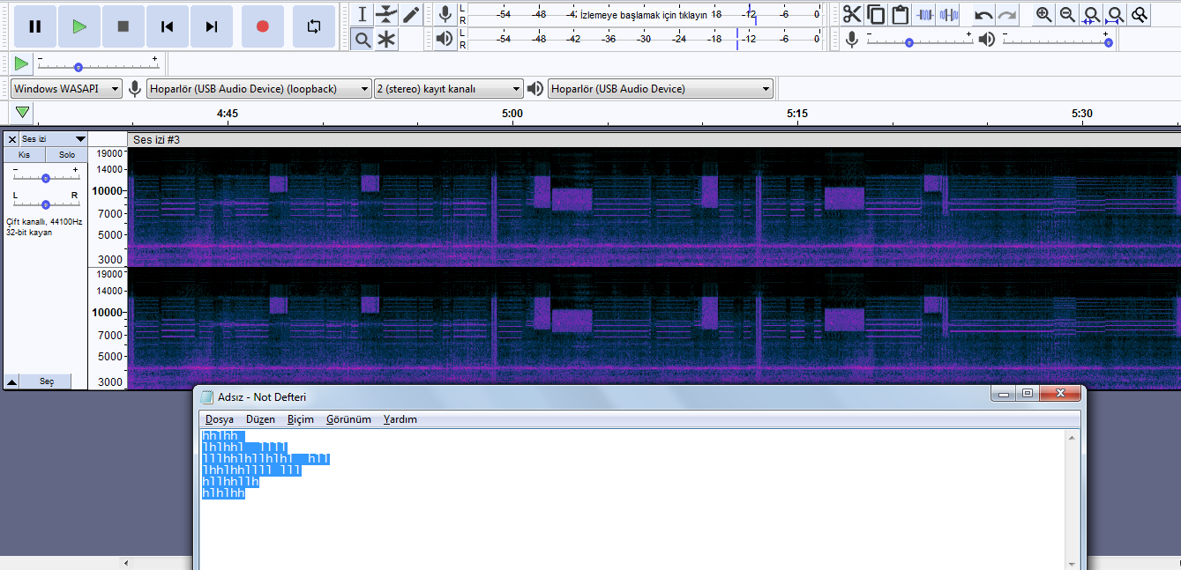This screenshot has width=1181, height=570.
Task: Select the pencil Draw tool
Action: [x=411, y=15]
